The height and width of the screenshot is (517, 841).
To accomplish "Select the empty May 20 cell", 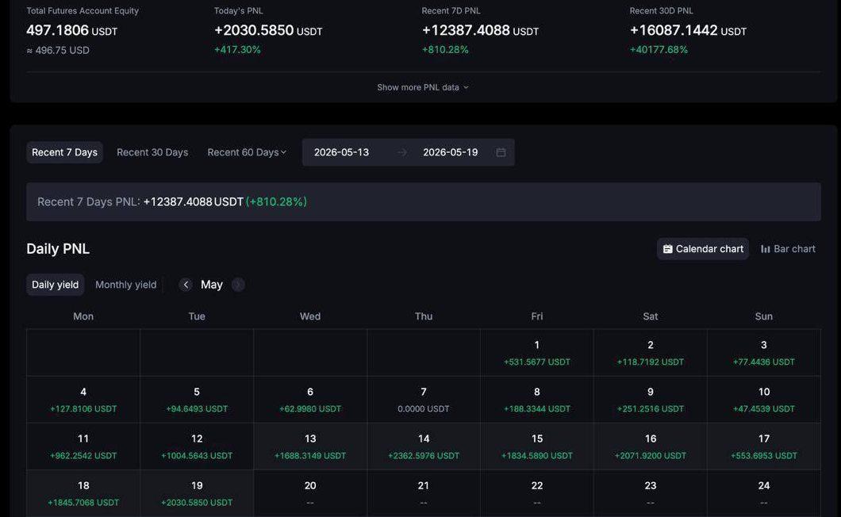I will [310, 493].
